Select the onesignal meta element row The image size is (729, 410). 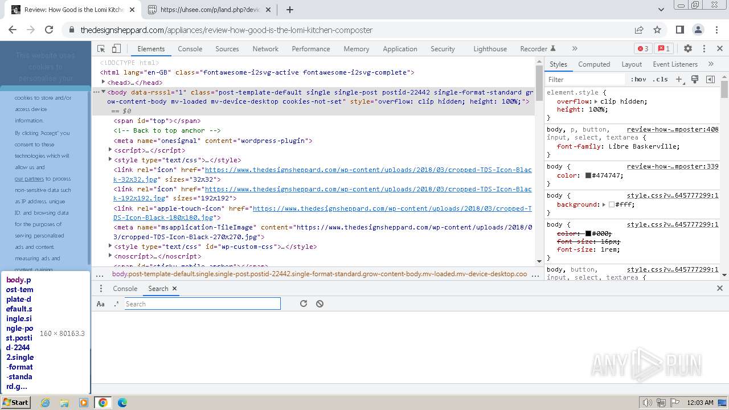(x=213, y=141)
